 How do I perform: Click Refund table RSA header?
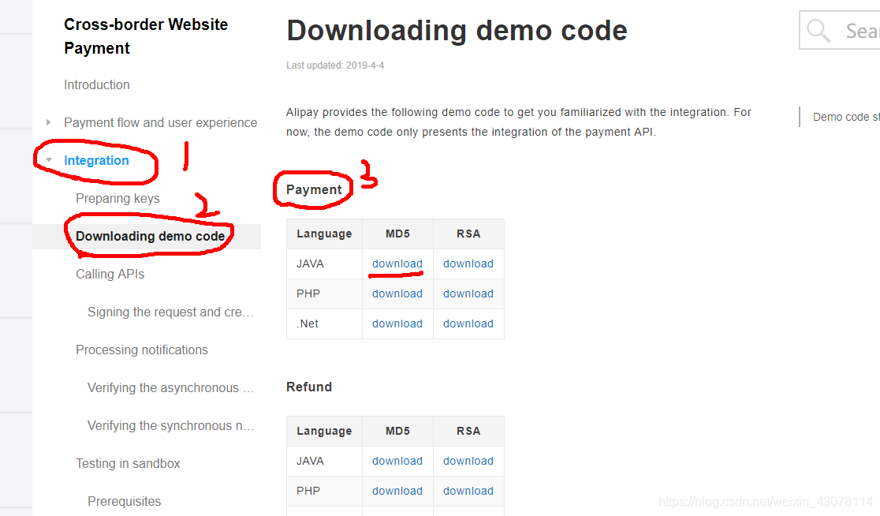[x=468, y=431]
